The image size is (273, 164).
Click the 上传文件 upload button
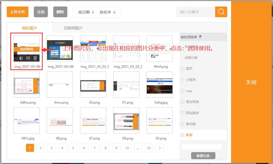(x=17, y=12)
